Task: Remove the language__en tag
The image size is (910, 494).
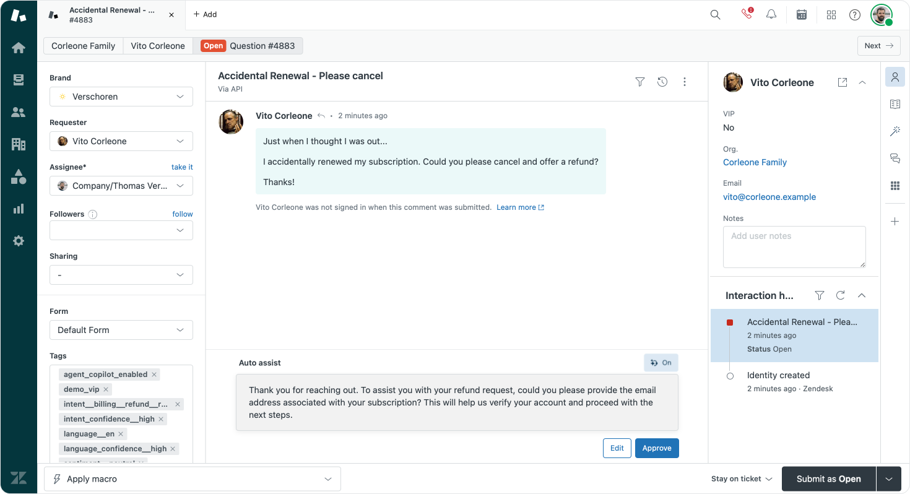Action: pos(121,434)
